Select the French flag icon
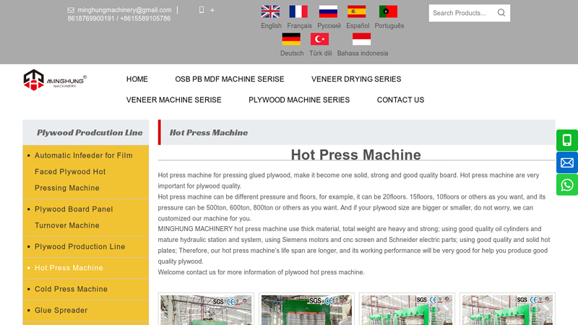Screen dimensions: 578x325 pos(298,12)
